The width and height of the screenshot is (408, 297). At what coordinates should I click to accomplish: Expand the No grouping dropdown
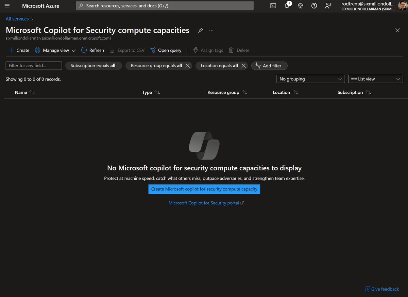pos(311,79)
